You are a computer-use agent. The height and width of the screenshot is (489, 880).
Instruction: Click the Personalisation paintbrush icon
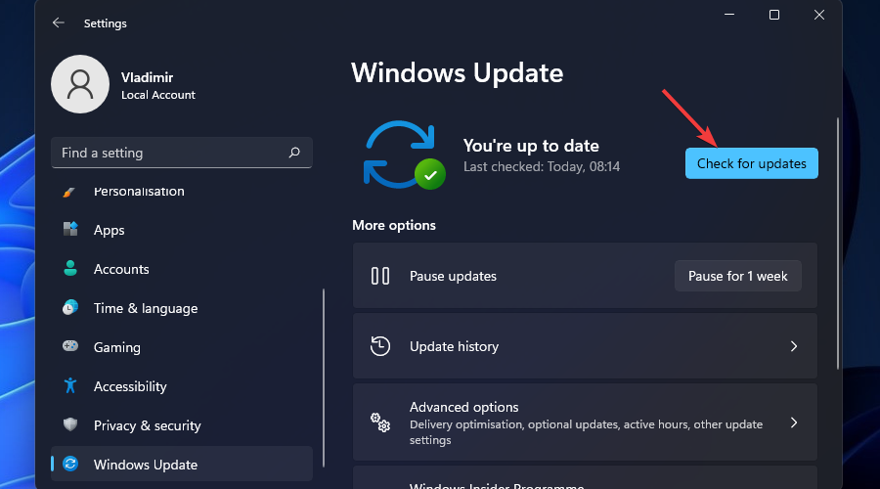[x=69, y=192]
